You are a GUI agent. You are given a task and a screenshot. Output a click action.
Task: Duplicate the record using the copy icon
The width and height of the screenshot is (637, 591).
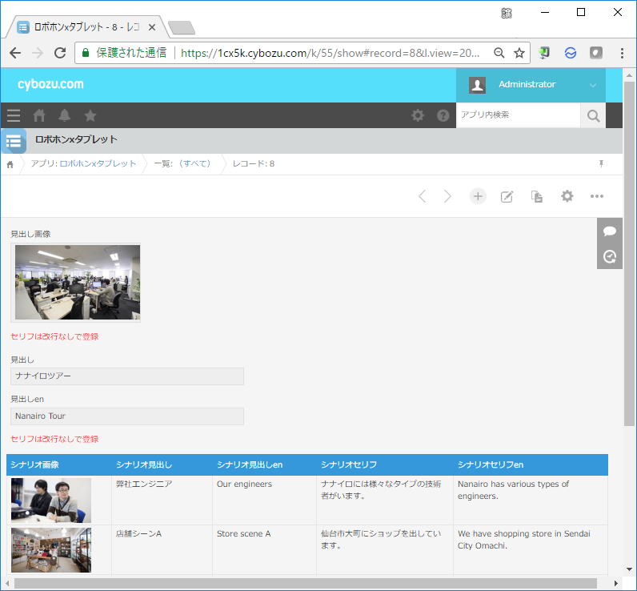537,196
